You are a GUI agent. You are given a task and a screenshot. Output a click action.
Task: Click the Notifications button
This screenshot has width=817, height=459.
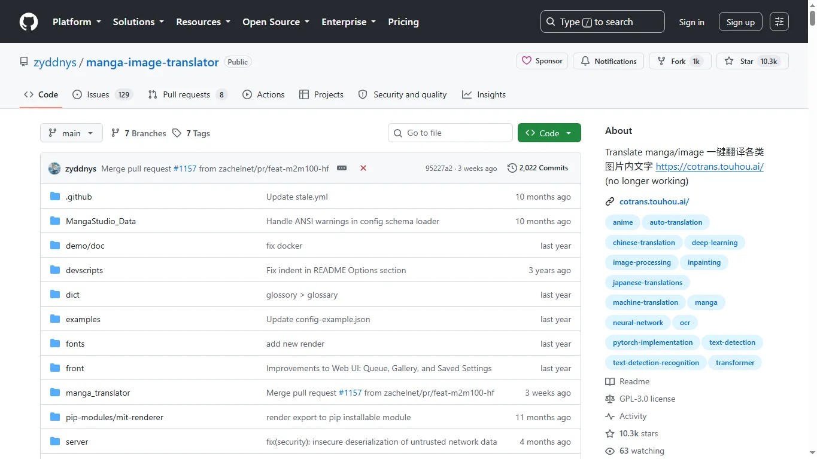[609, 61]
